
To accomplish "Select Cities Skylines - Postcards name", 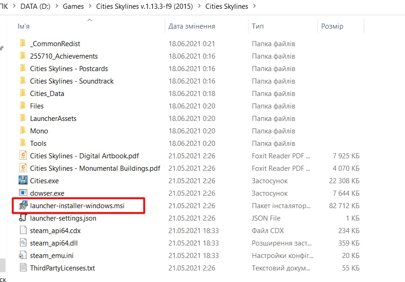I will pos(69,69).
